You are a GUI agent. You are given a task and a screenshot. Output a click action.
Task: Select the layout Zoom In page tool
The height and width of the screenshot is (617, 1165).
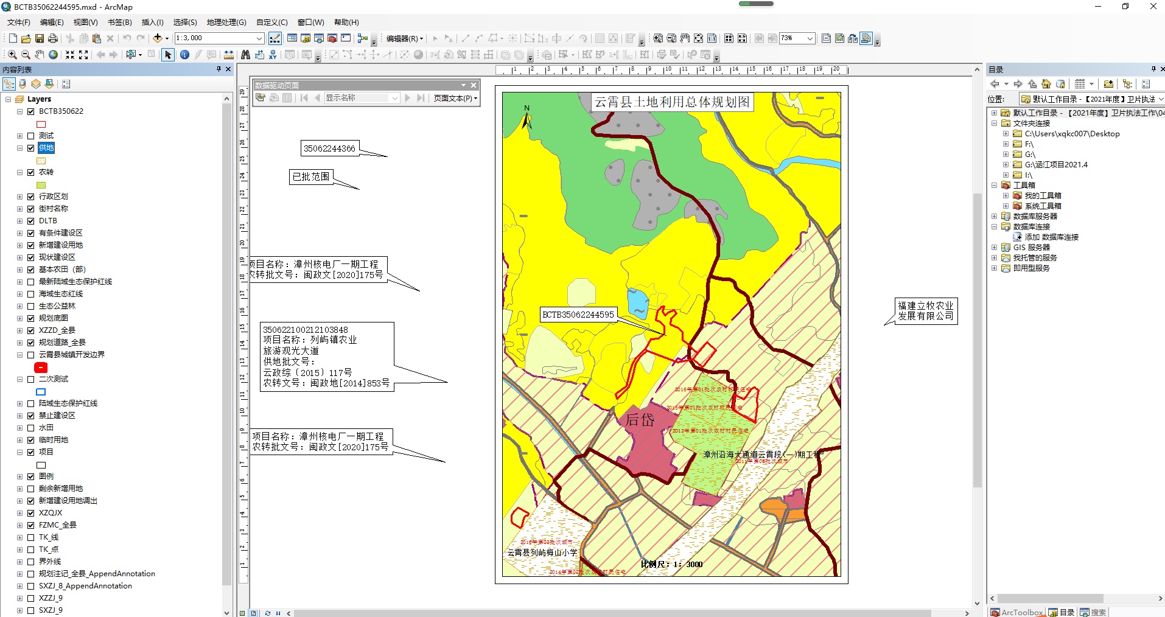click(658, 38)
